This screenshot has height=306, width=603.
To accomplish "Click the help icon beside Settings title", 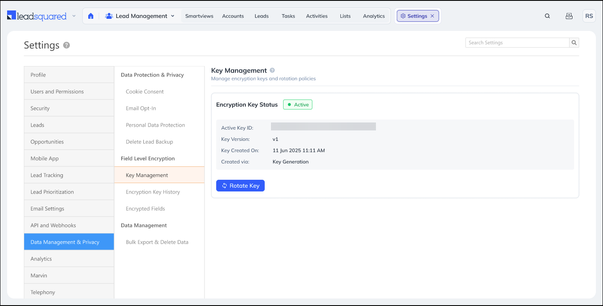I will 66,45.
